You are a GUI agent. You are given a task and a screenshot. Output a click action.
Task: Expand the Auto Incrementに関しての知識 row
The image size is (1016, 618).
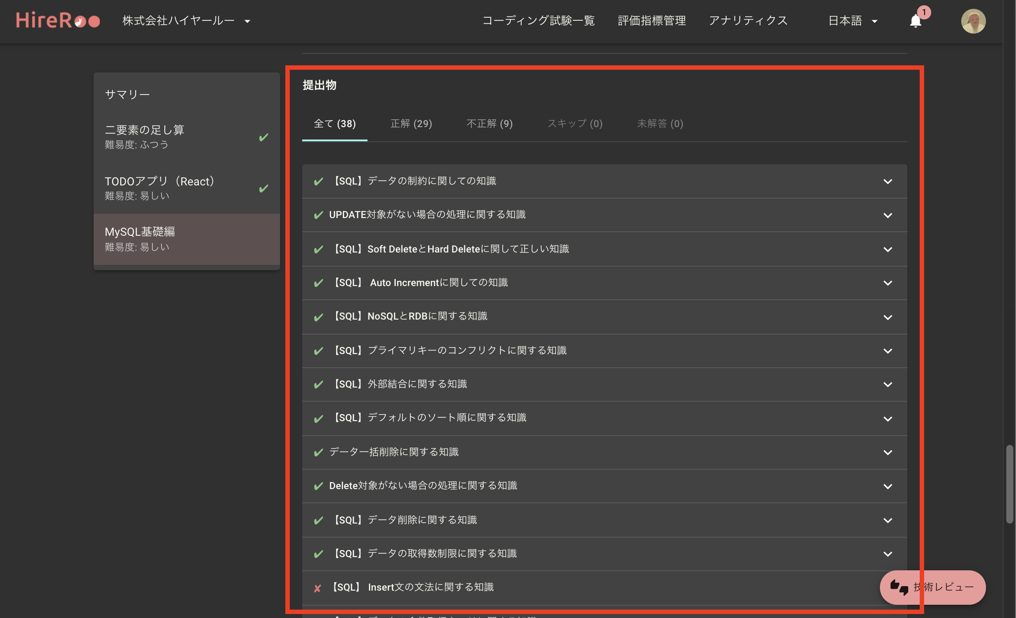click(604, 283)
